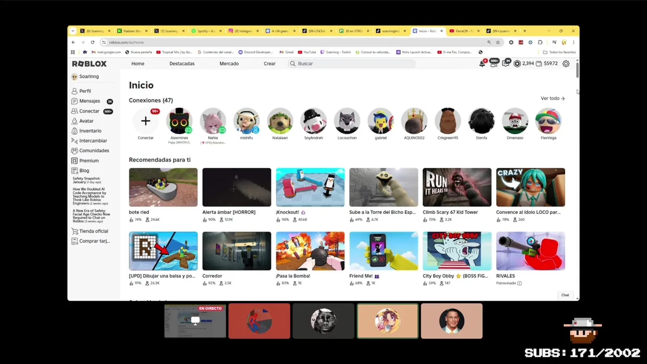Open Blog in the sidebar

click(x=84, y=170)
